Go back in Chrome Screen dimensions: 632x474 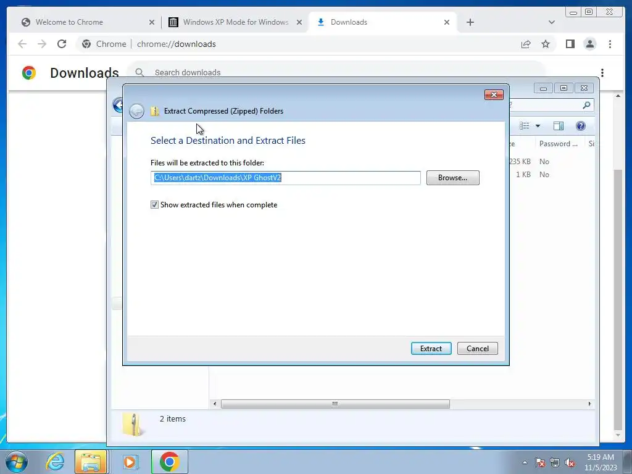pos(22,44)
